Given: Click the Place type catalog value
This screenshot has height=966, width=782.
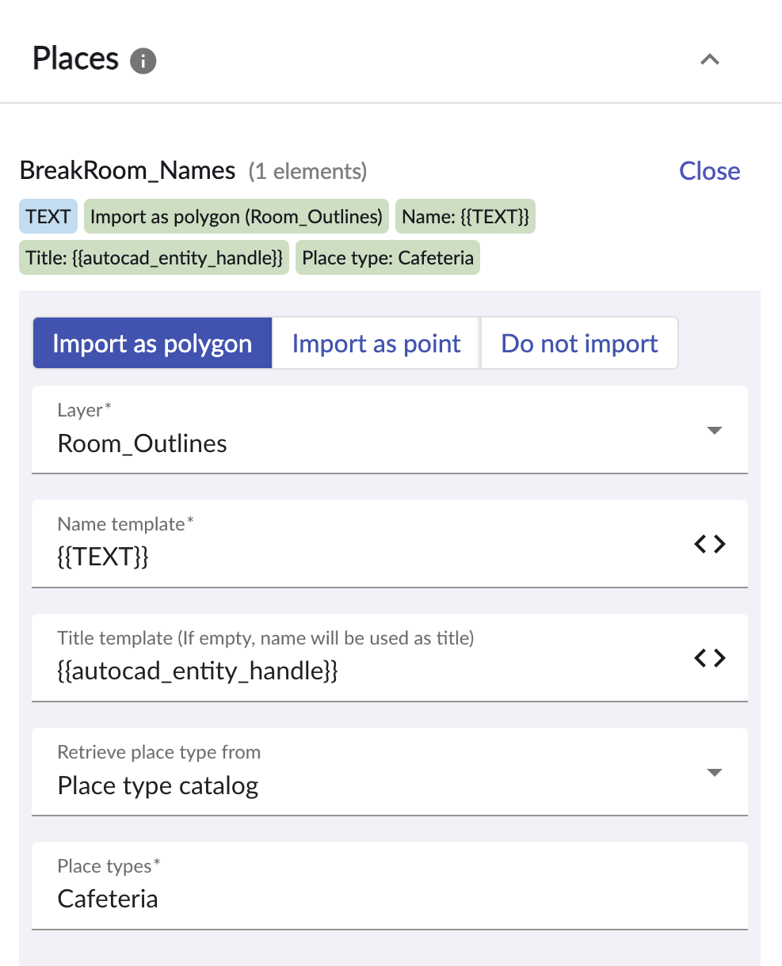Looking at the screenshot, I should pyautogui.click(x=158, y=785).
